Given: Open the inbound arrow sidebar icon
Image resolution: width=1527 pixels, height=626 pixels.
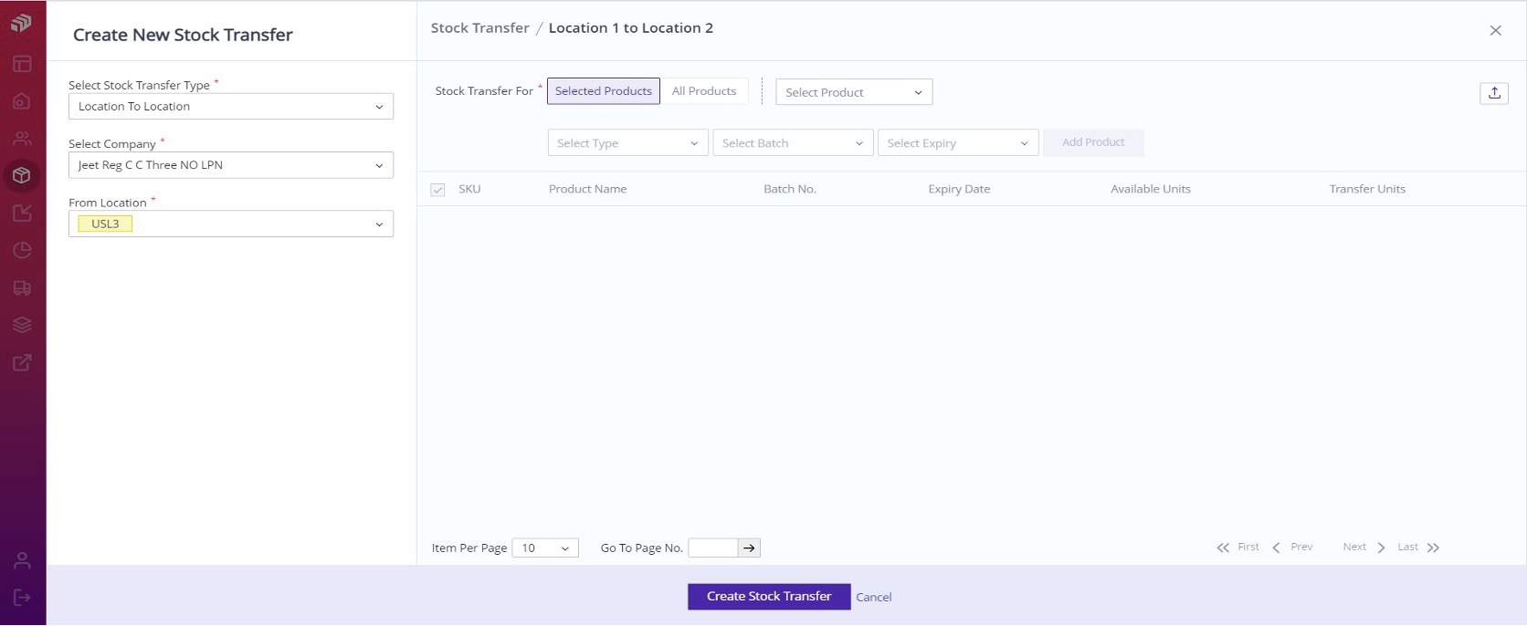Looking at the screenshot, I should point(22,213).
